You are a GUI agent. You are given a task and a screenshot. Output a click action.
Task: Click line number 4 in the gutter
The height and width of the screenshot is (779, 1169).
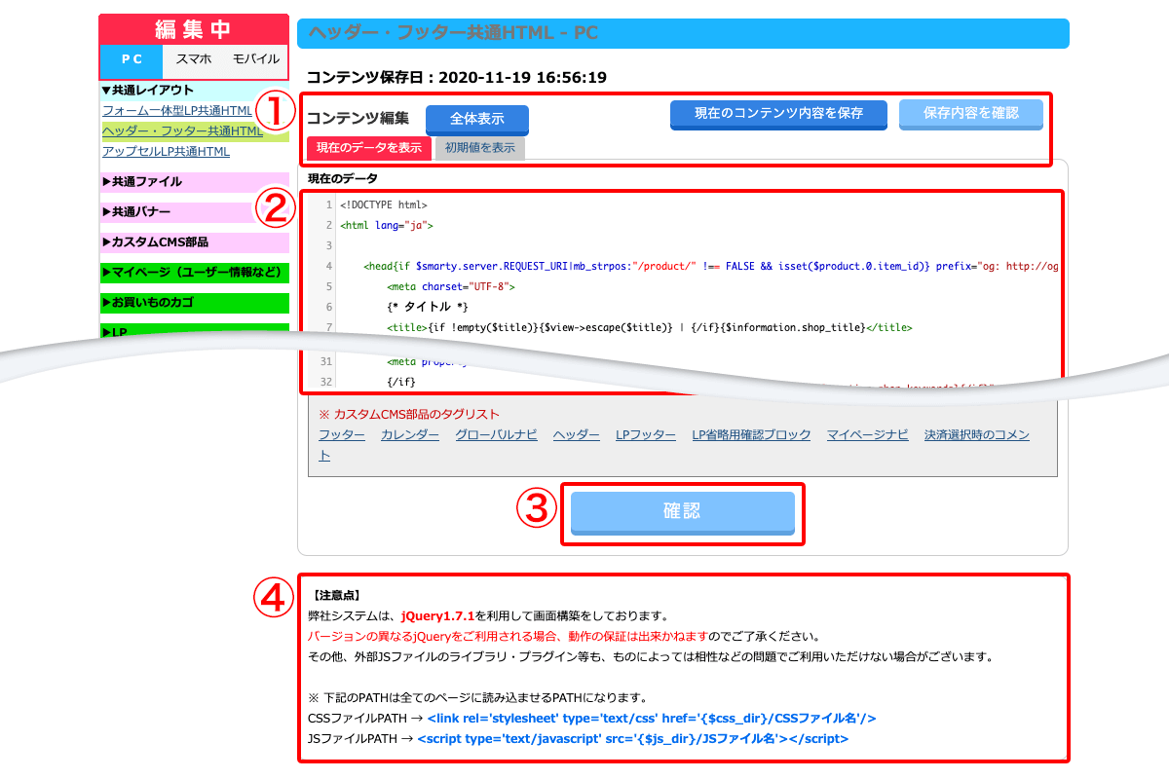329,266
